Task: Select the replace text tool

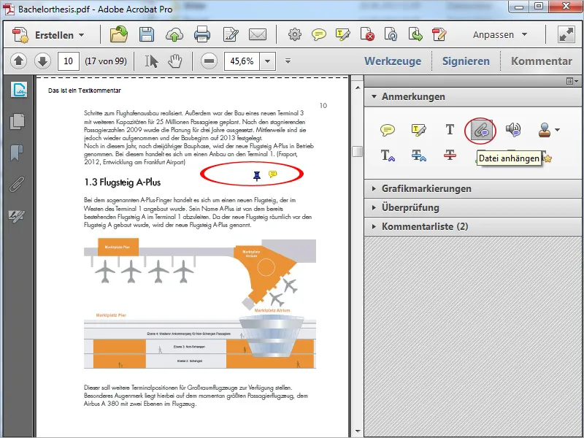Action: 418,155
